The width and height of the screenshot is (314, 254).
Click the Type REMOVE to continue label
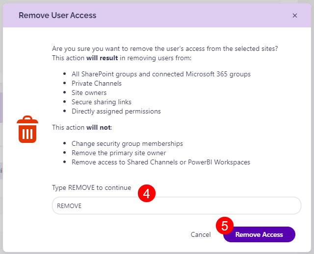pyautogui.click(x=92, y=188)
